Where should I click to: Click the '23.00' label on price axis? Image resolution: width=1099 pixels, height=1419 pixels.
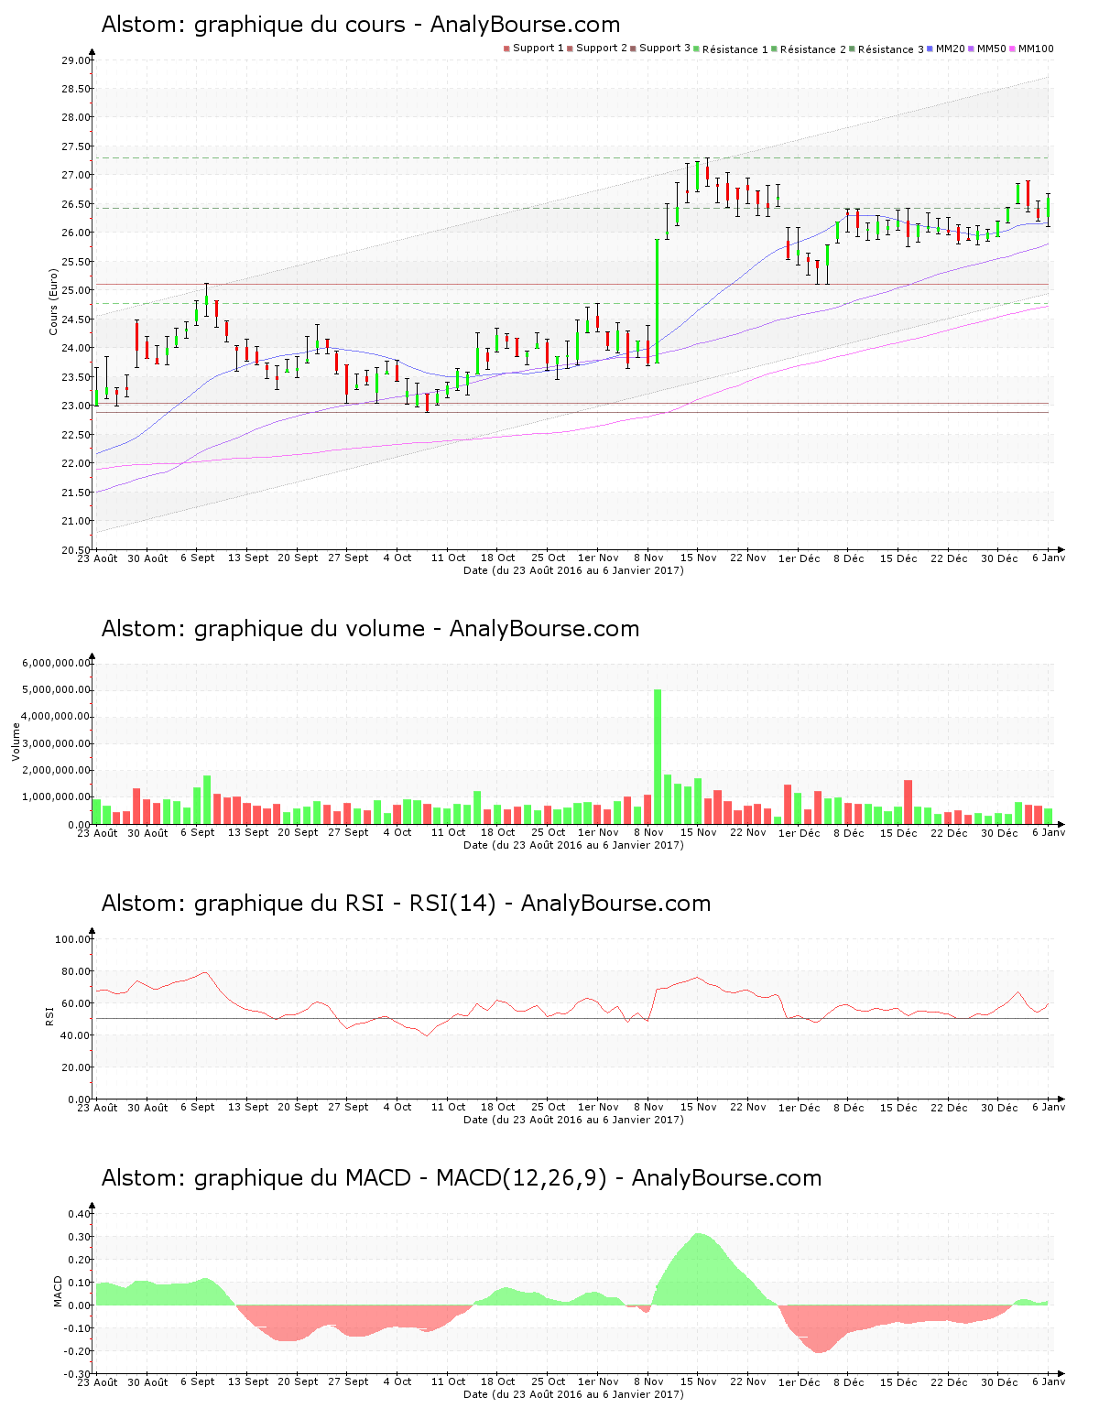76,406
